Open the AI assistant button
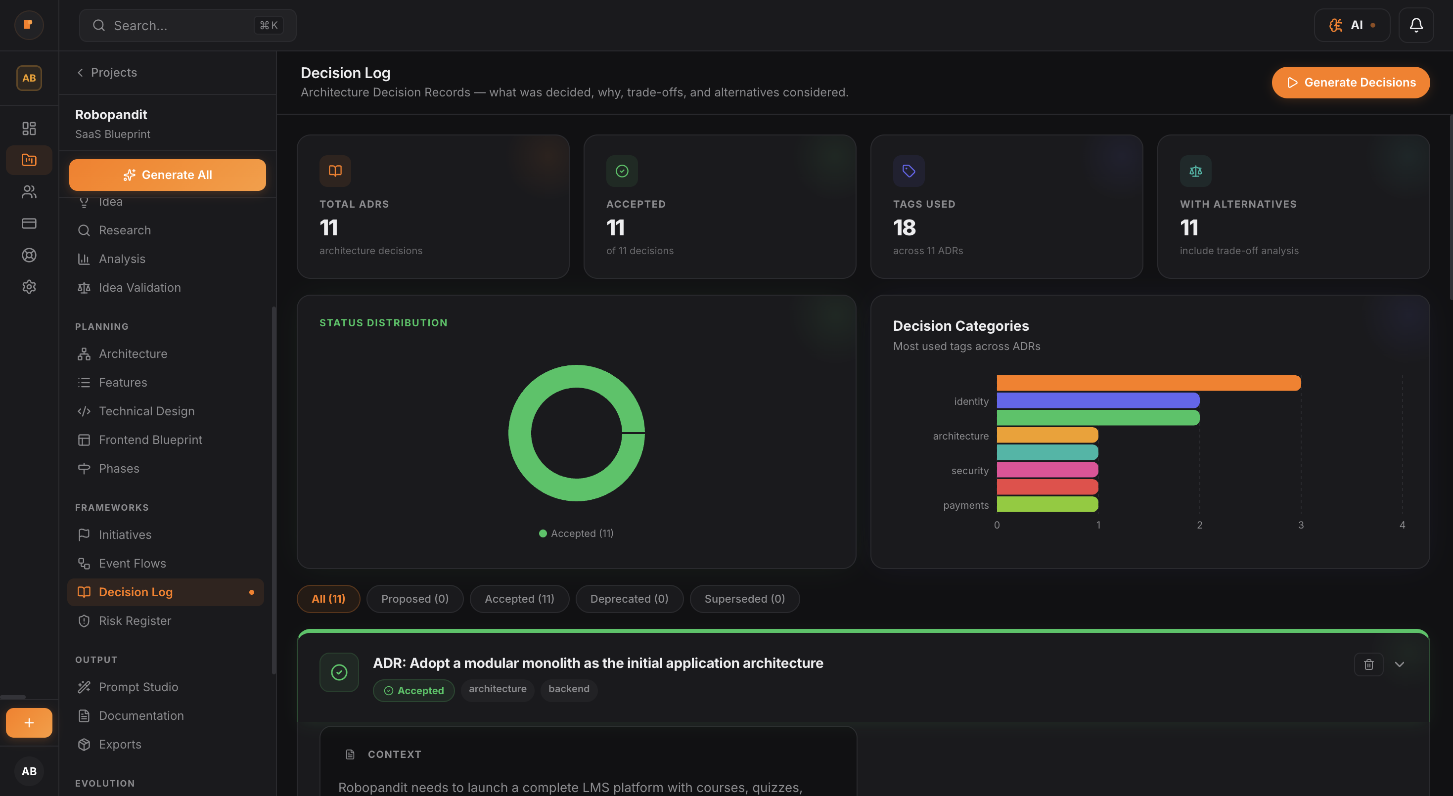 [1352, 25]
